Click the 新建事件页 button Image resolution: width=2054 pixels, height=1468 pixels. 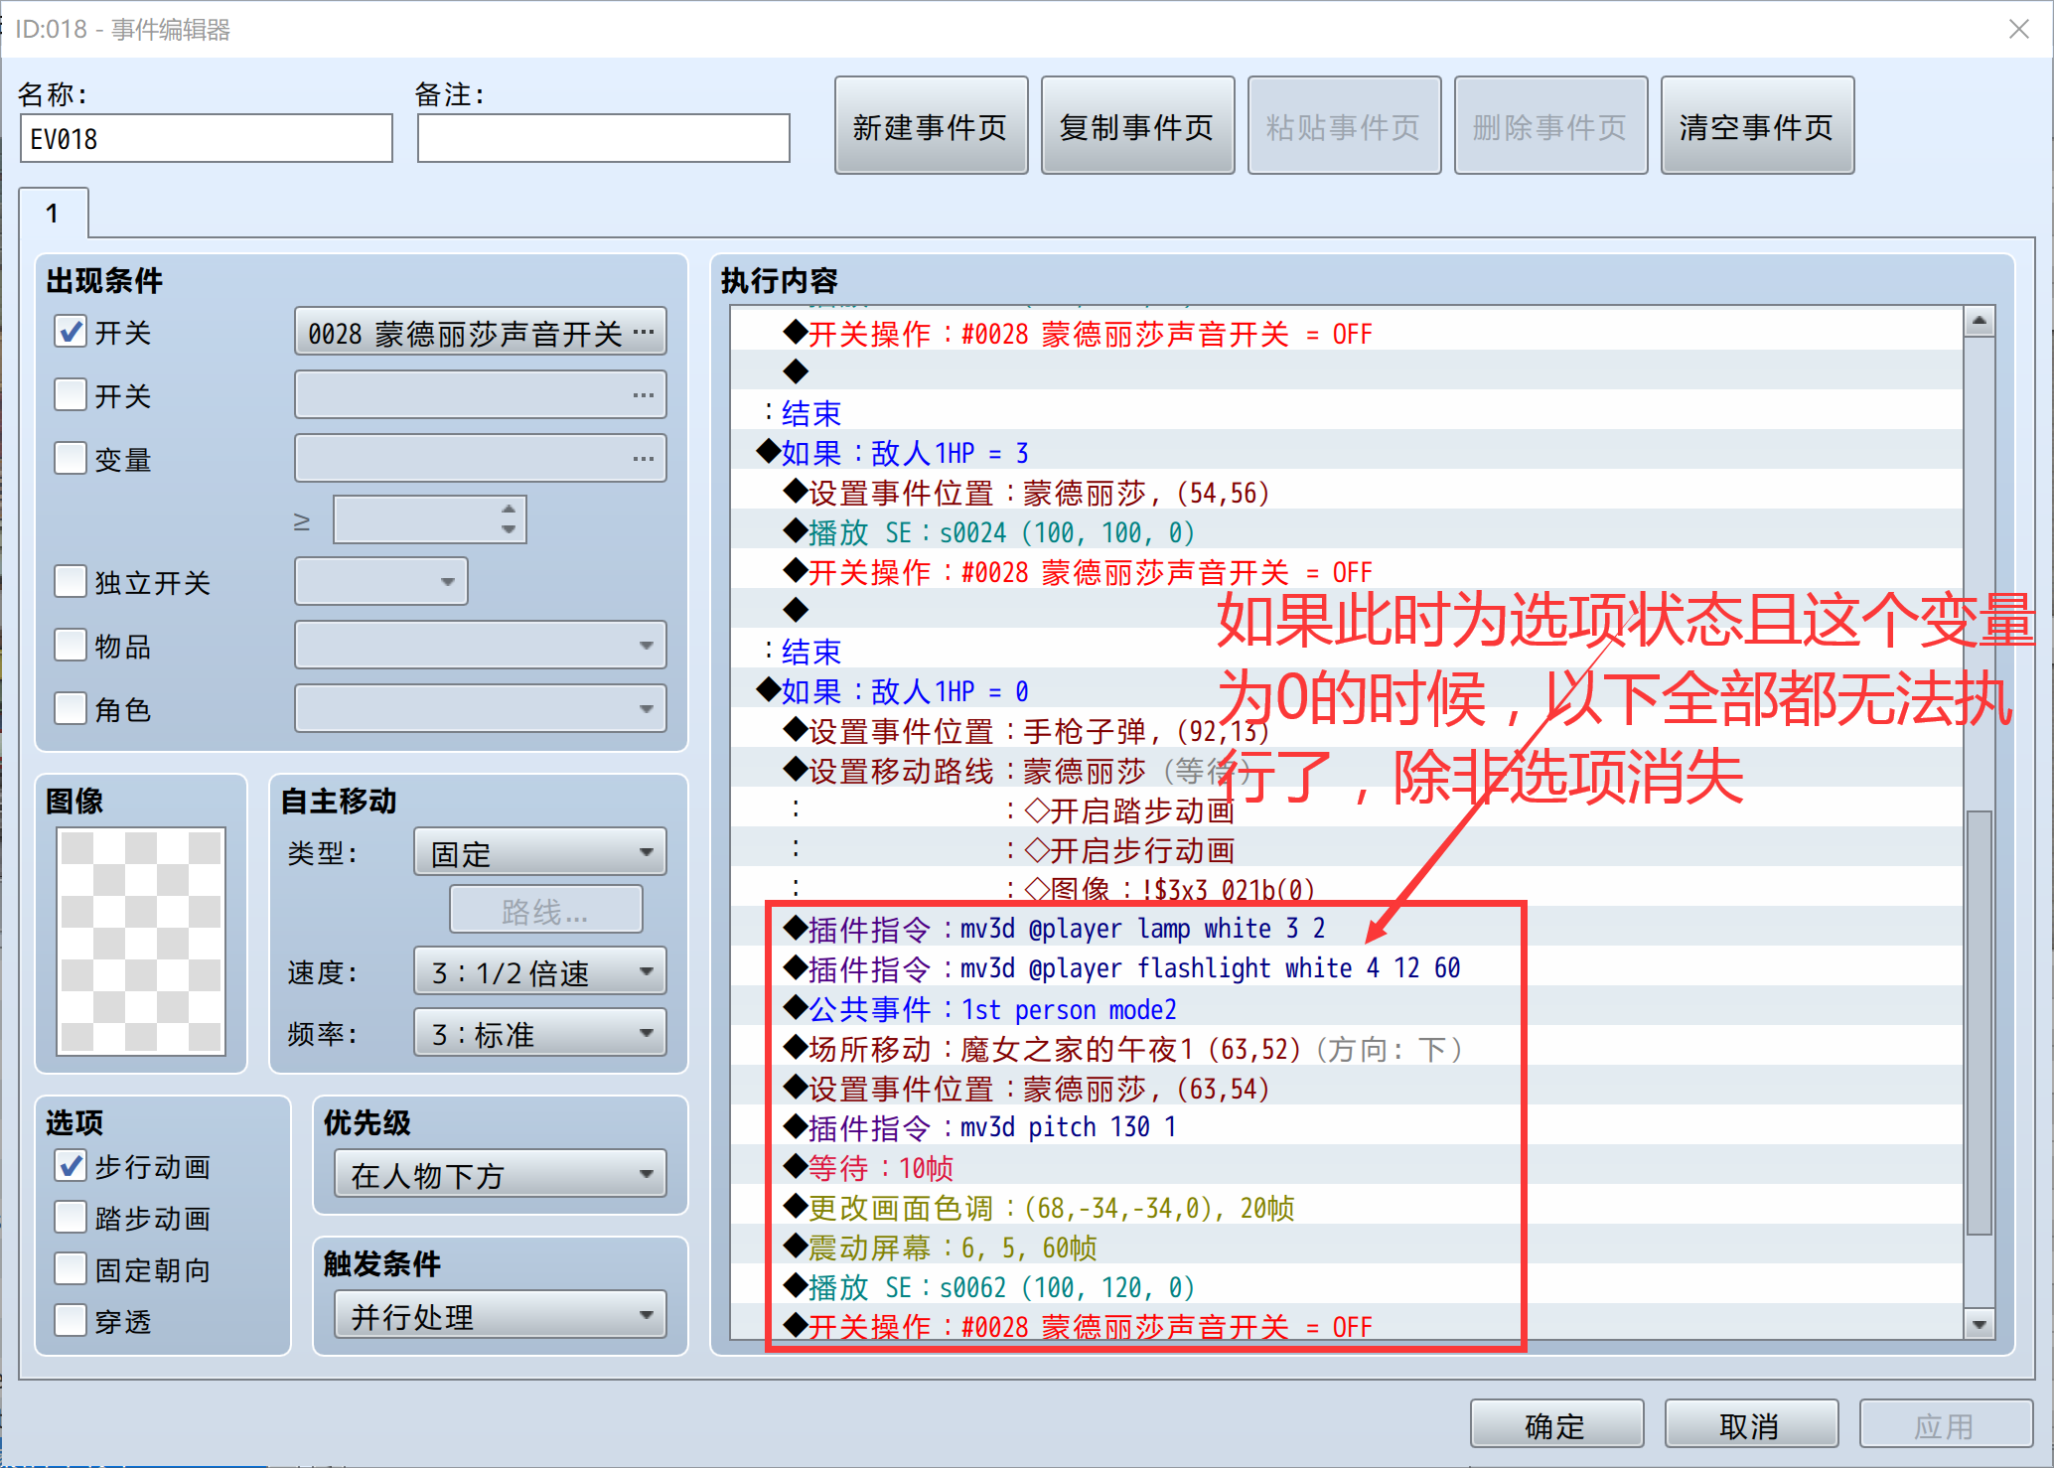(x=931, y=126)
